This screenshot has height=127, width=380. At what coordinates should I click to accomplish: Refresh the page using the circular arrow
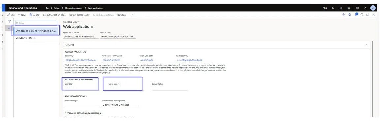362,15
